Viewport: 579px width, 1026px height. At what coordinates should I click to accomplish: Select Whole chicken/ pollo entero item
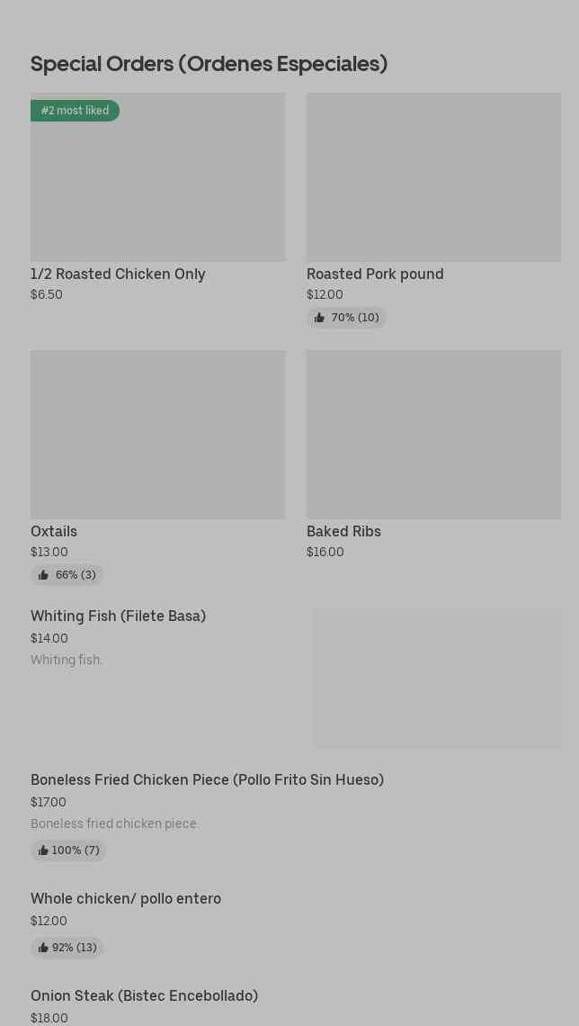pyautogui.click(x=126, y=898)
